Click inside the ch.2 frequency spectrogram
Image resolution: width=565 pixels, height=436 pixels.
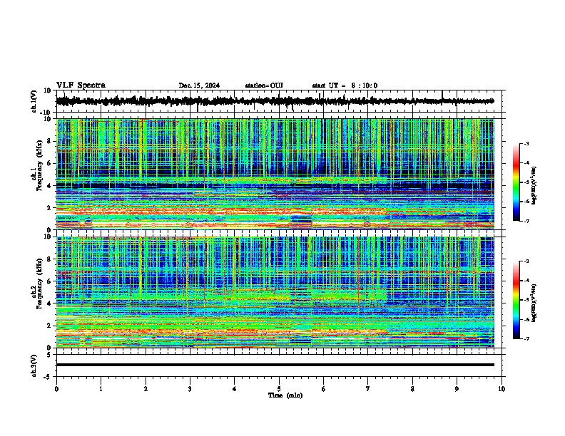(275, 292)
